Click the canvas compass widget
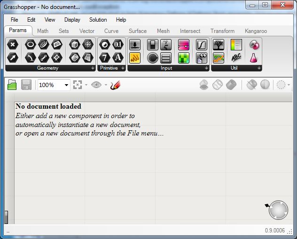Viewport: 297px width, 239px height. pos(278,210)
